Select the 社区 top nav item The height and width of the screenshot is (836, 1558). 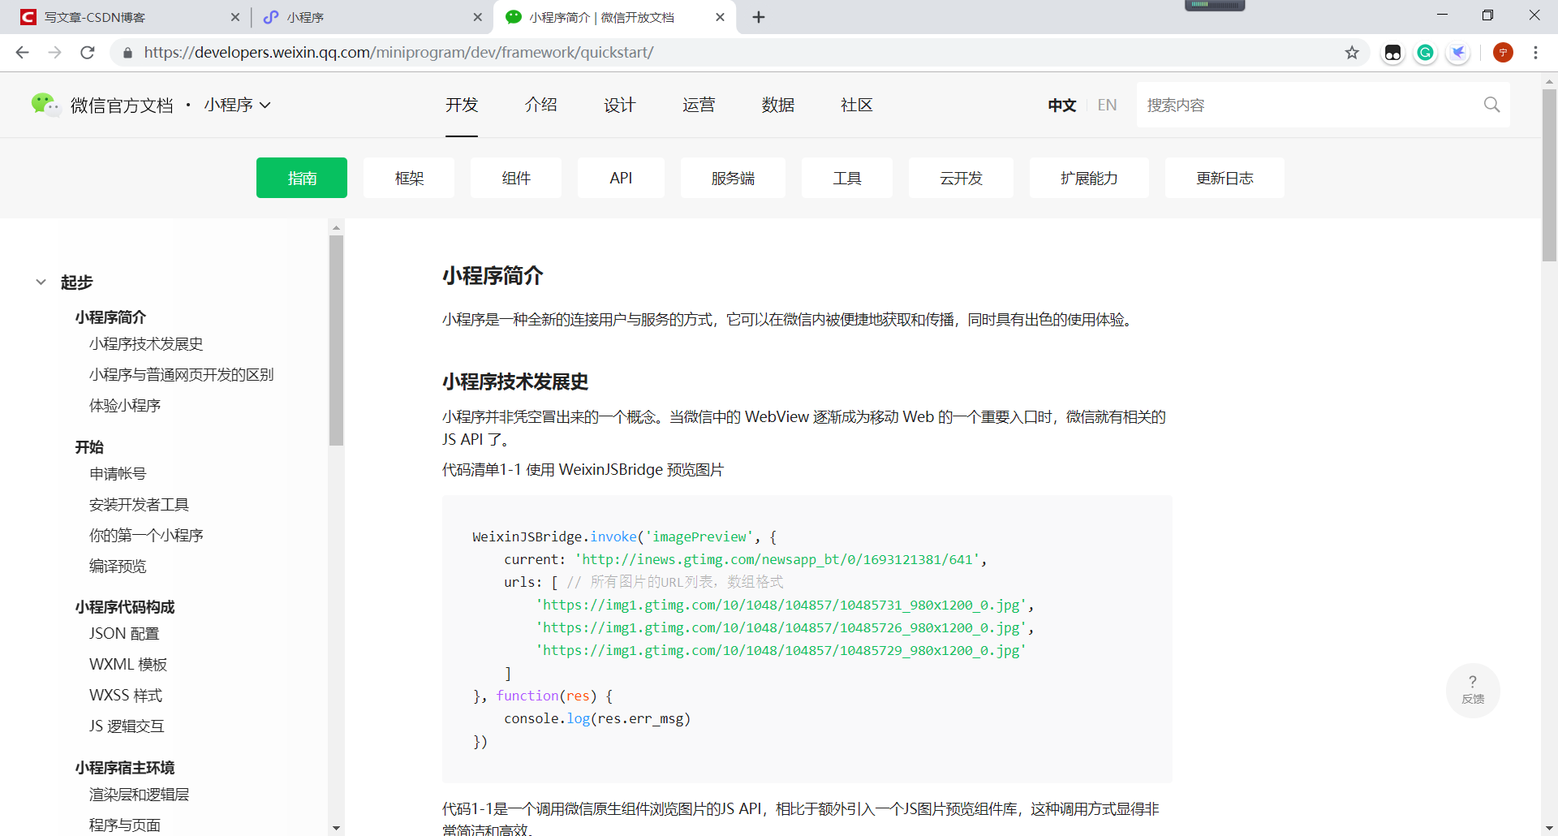pyautogui.click(x=857, y=105)
